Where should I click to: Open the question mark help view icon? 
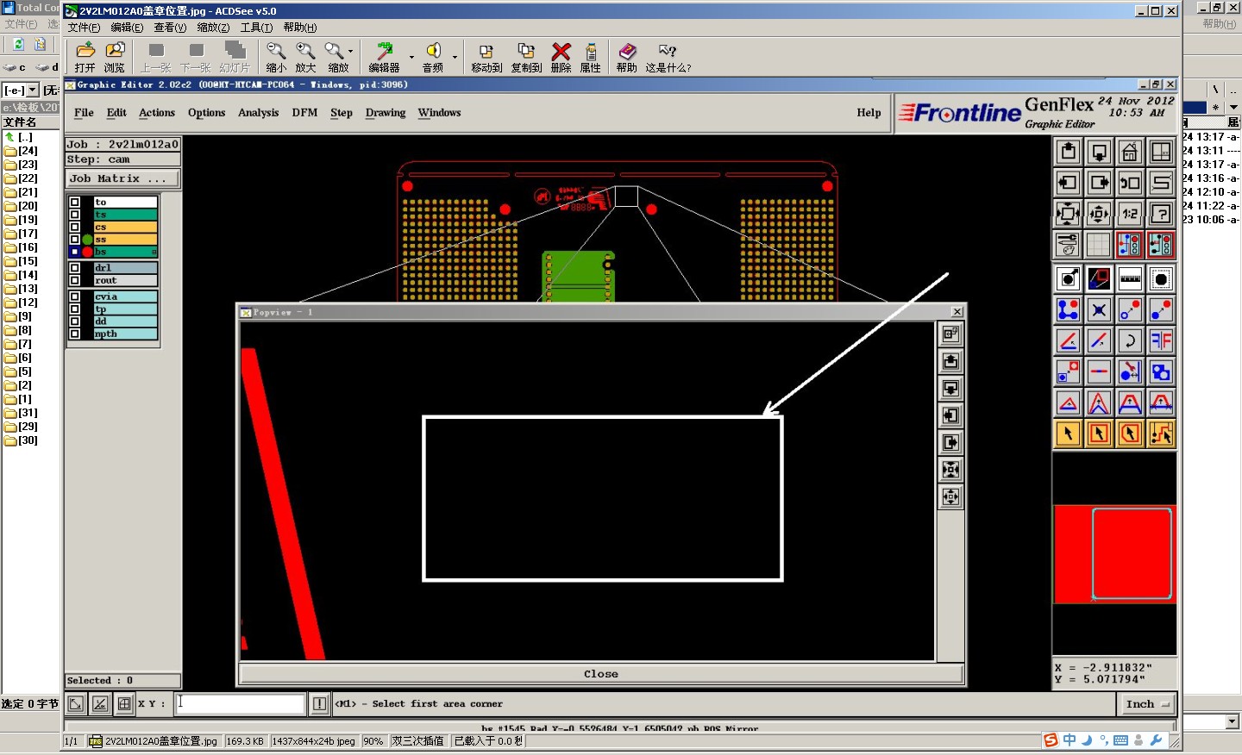pyautogui.click(x=1161, y=213)
